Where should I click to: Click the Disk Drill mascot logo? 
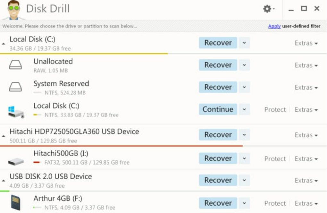tap(13, 10)
